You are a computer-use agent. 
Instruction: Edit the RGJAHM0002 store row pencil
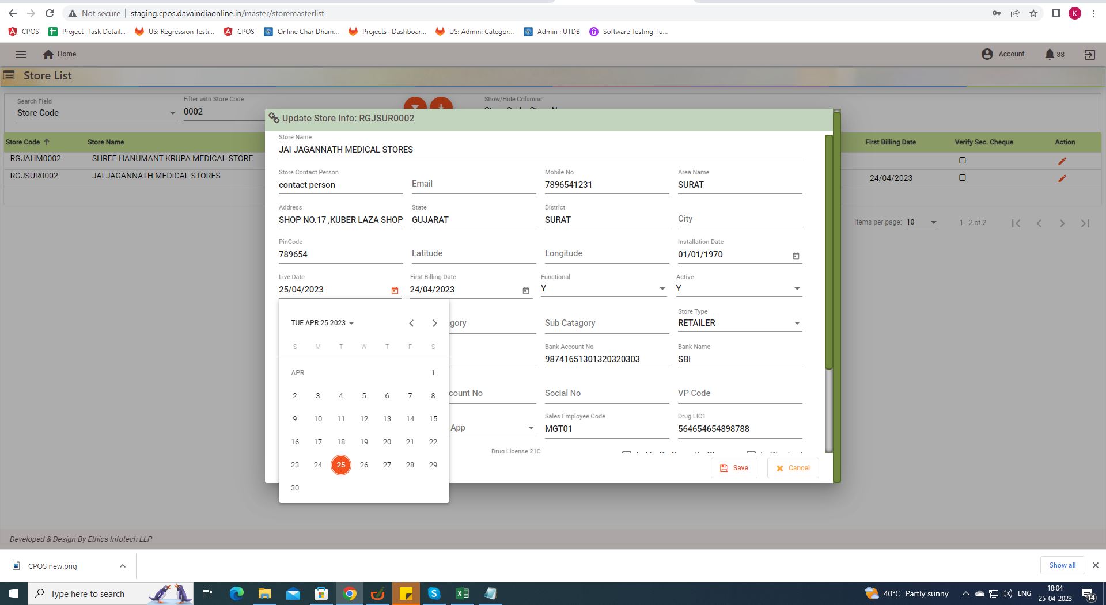1062,161
